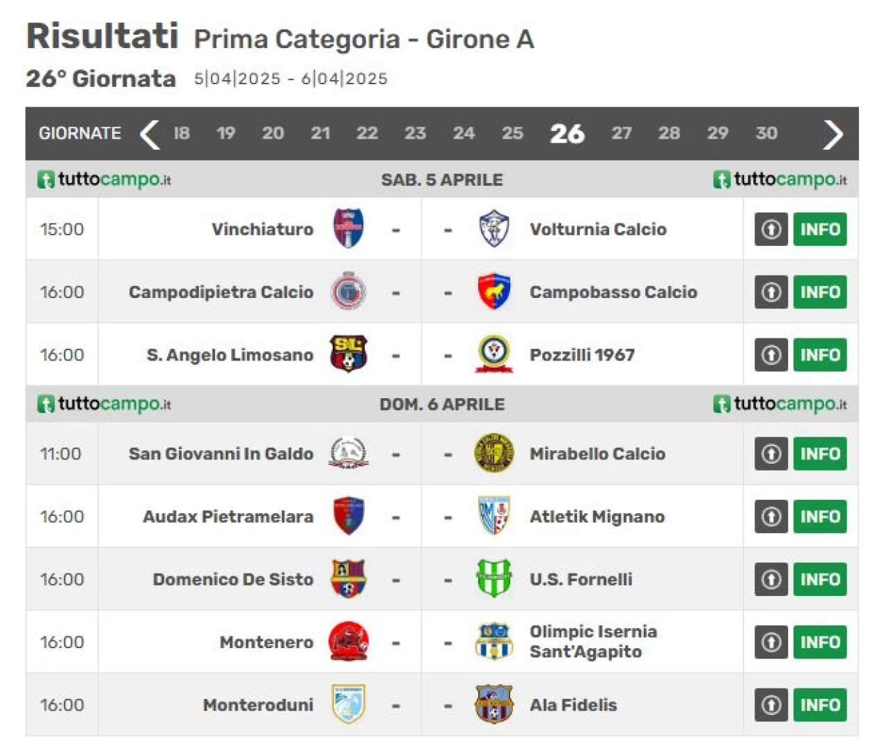Click the Campobasso Calcio team crest
Viewport: 891px width, 747px height.
coord(494,292)
